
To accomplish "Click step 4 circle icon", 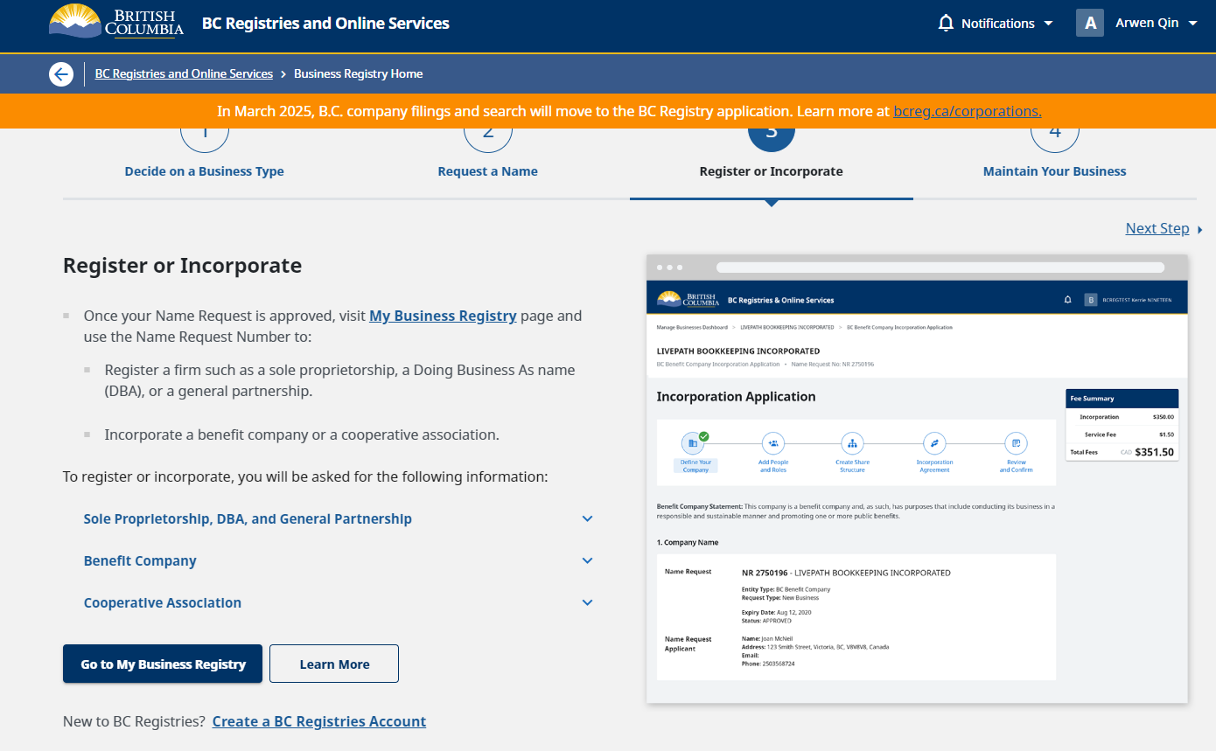I will click(x=1055, y=140).
